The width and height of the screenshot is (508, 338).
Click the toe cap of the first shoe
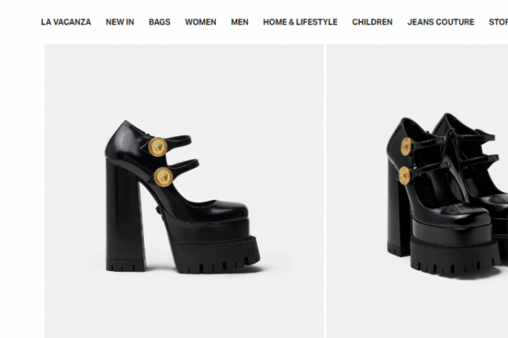(227, 212)
